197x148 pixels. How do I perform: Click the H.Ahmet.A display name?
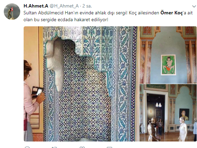click(36, 6)
